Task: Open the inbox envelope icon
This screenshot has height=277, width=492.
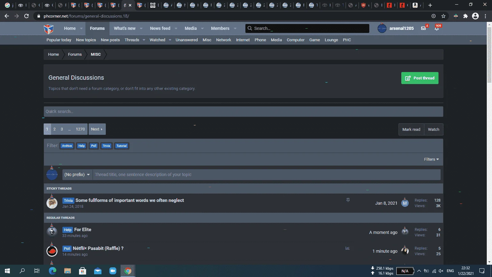Action: point(423,28)
